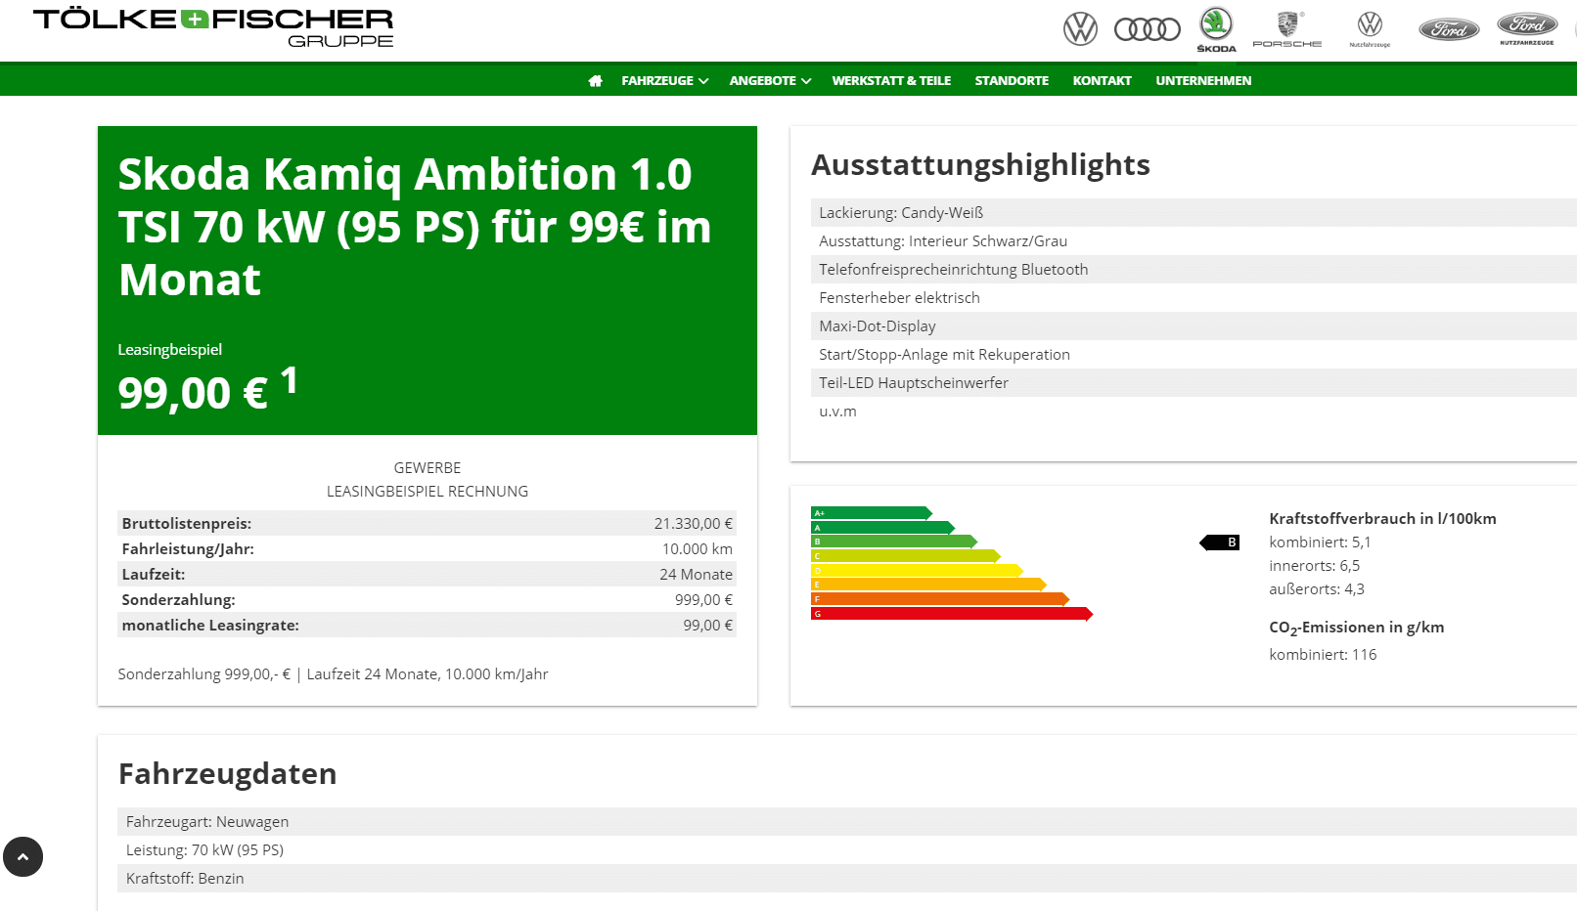Click the Bruttolistenpreis value 21.330,00 €

click(693, 524)
